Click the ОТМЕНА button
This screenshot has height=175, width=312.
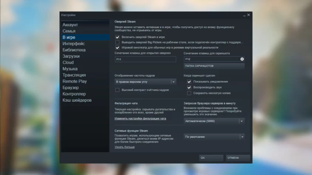pos(238,158)
